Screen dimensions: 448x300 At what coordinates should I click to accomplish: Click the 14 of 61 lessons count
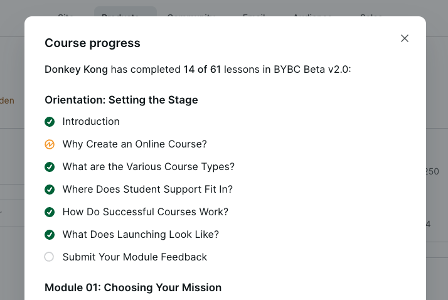202,69
